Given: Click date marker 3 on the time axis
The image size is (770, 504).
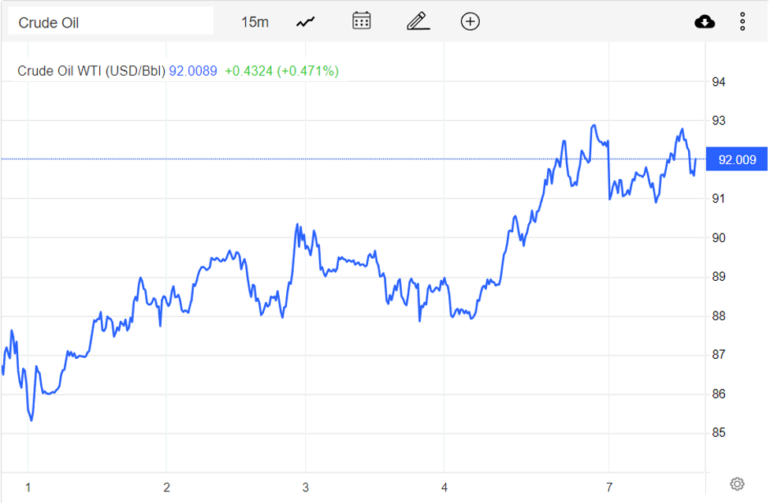Looking at the screenshot, I should (x=305, y=487).
